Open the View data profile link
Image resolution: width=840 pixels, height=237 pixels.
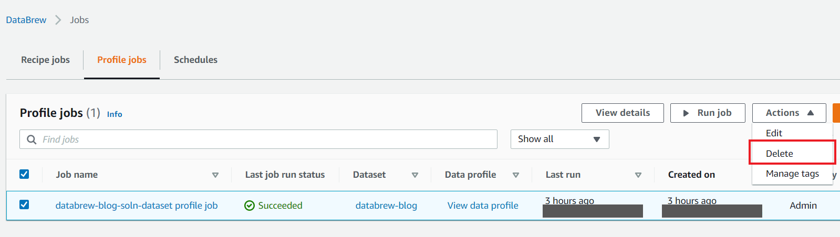pos(483,206)
